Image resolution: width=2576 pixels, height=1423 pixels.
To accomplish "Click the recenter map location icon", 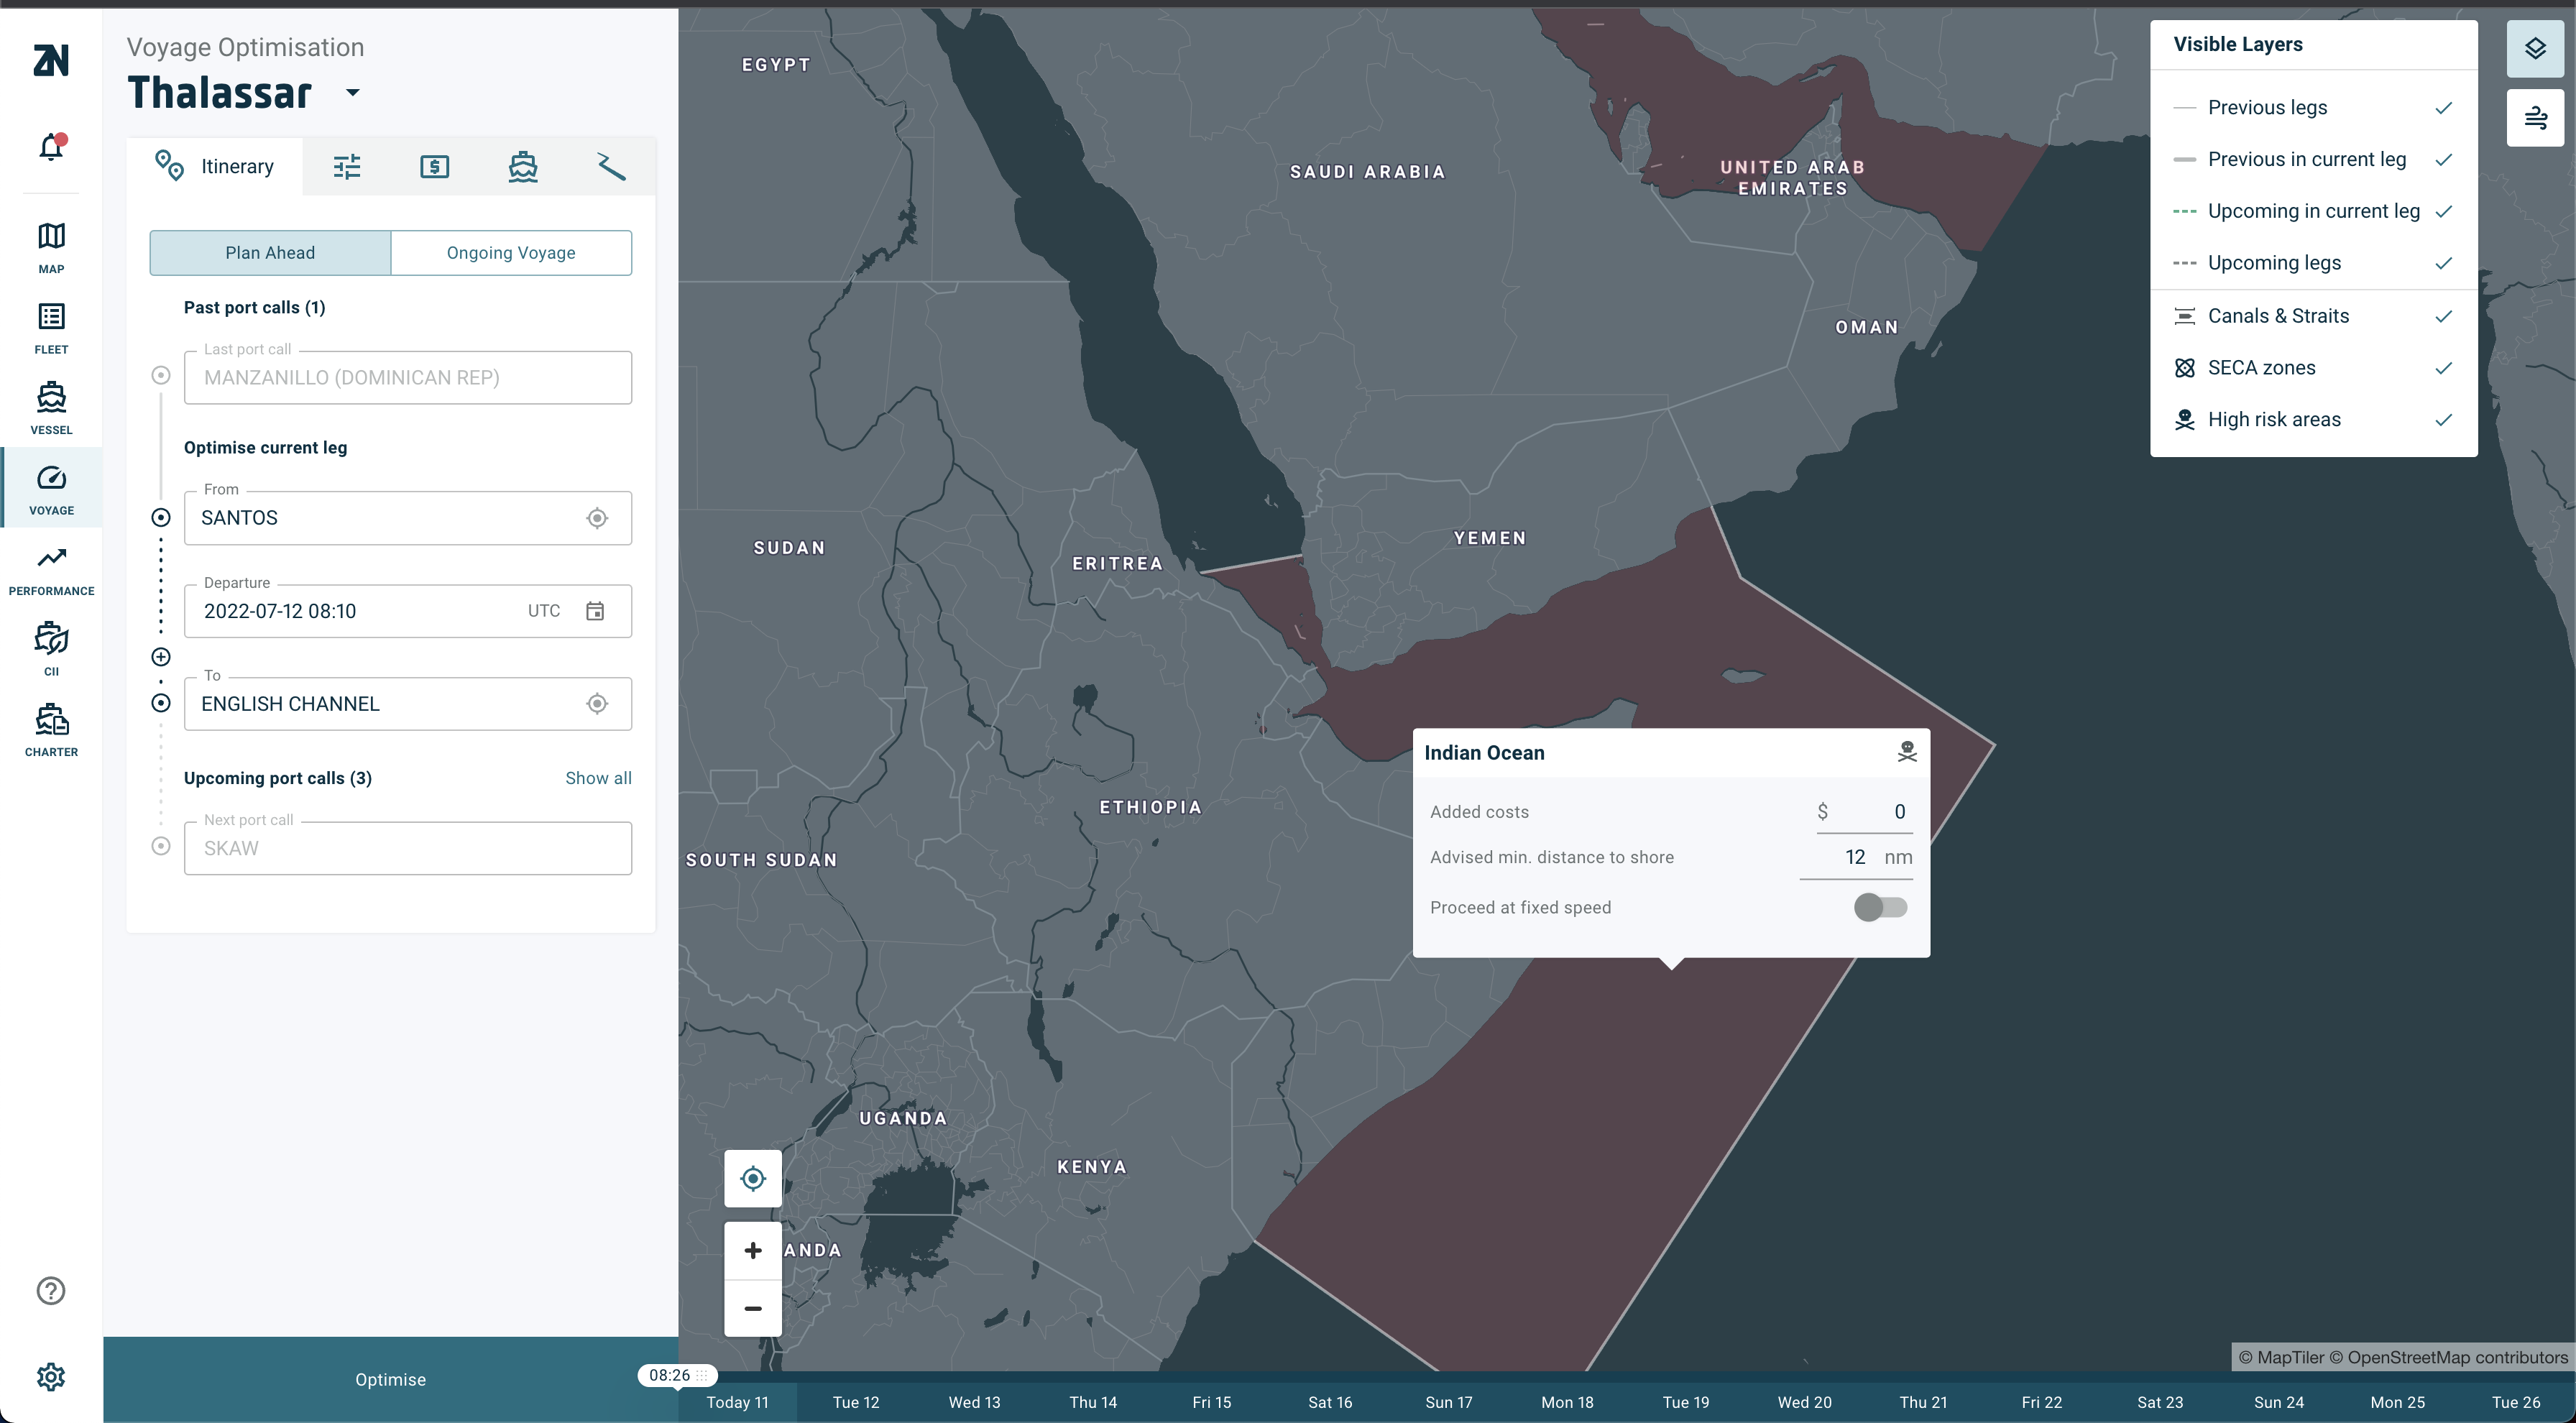I will (x=752, y=1178).
